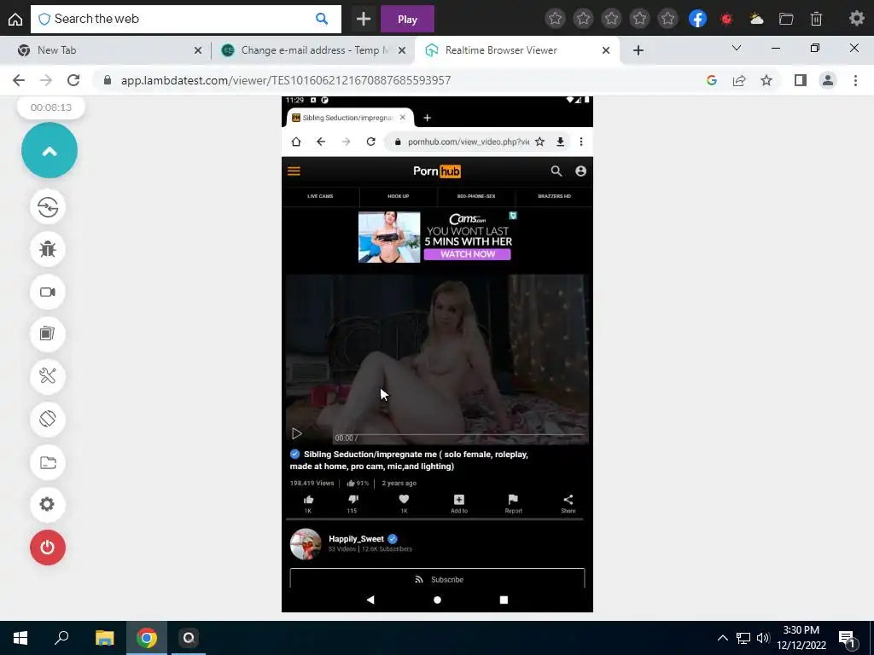Tap the Subscribe button

438,579
